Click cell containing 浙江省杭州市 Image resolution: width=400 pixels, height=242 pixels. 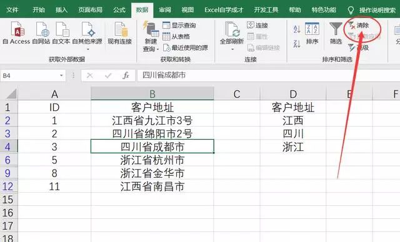pos(152,160)
